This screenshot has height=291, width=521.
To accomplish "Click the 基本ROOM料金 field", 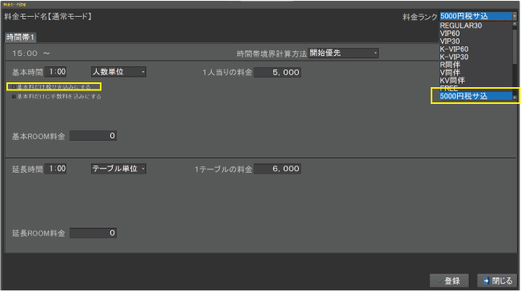I will click(93, 136).
